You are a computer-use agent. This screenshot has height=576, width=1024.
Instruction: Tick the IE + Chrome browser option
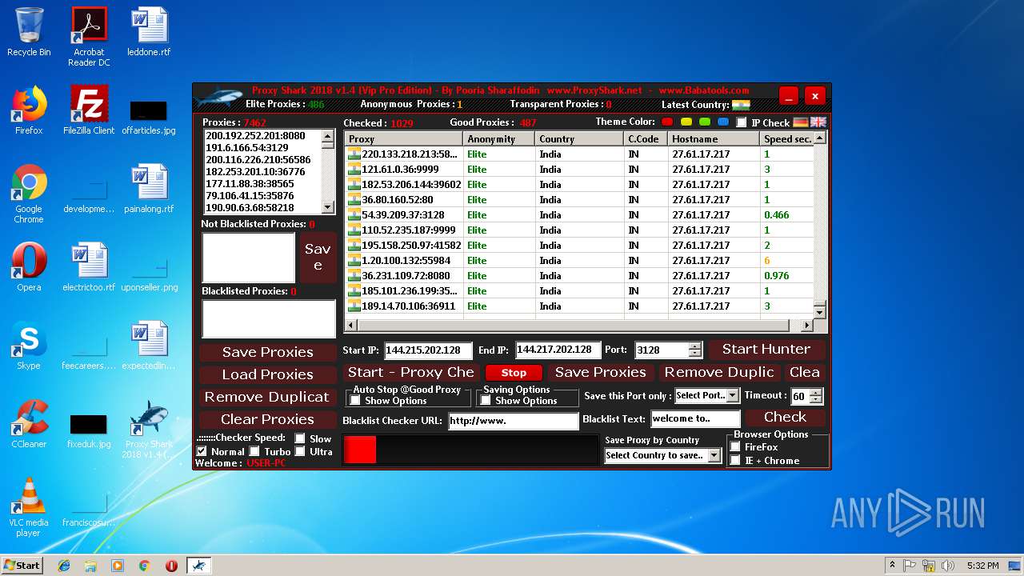(735, 461)
